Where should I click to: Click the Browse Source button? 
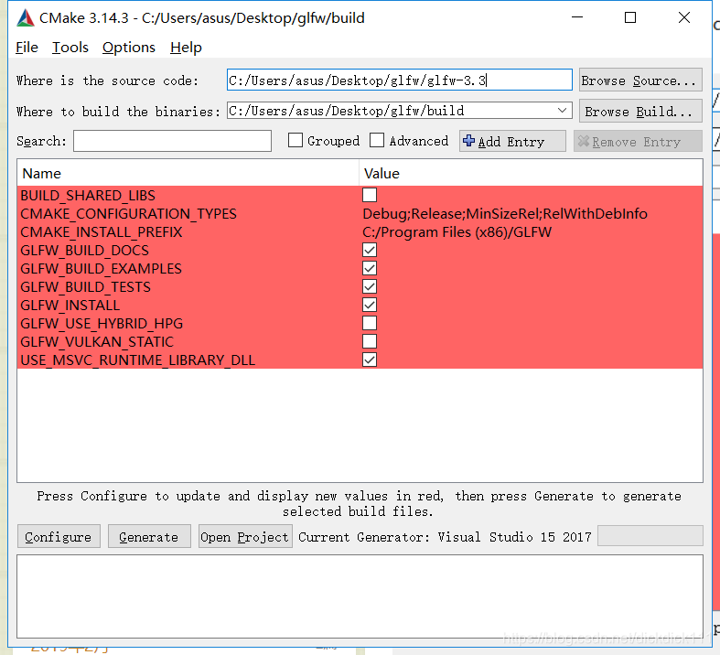pyautogui.click(x=640, y=80)
